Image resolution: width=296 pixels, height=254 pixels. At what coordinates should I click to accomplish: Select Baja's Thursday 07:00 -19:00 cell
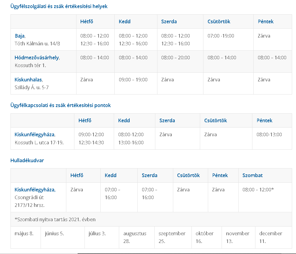click(221, 36)
